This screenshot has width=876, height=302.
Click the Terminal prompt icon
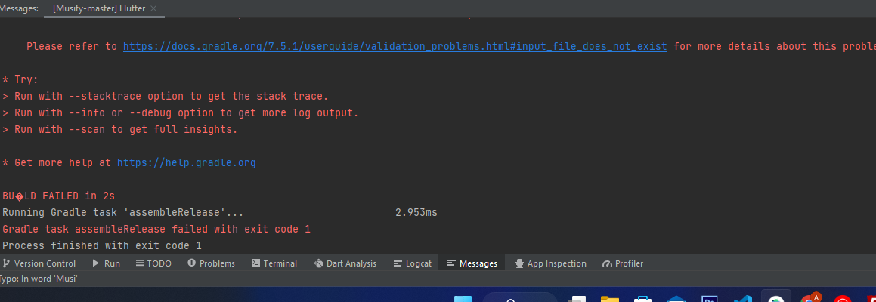(256, 263)
